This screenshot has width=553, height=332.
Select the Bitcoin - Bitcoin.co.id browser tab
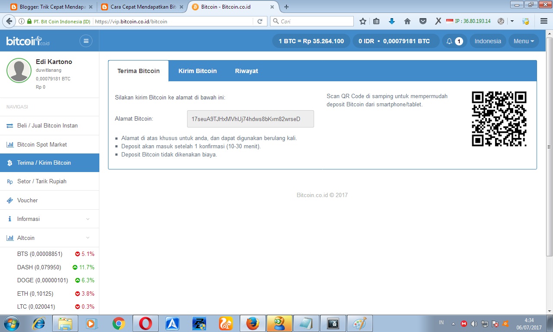(233, 7)
